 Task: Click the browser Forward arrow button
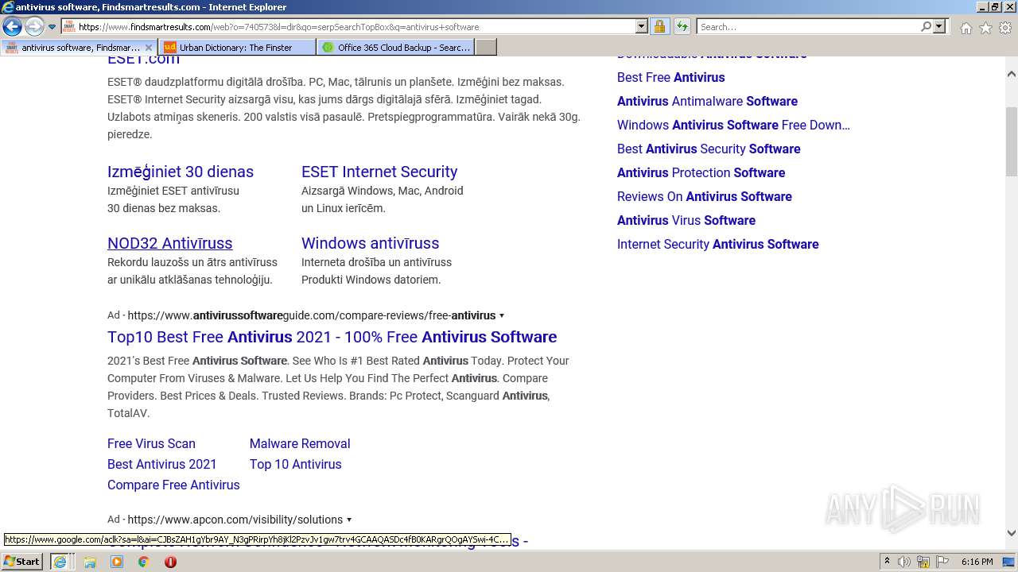[34, 26]
